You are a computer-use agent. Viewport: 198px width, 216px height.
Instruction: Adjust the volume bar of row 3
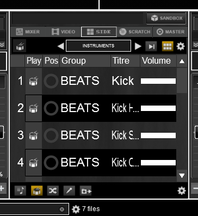click(158, 135)
